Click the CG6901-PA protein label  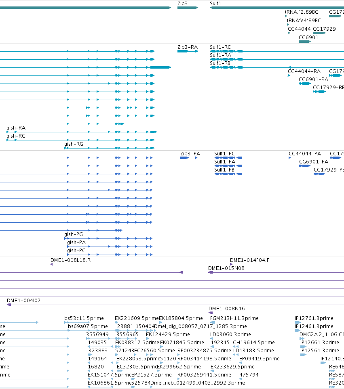(x=314, y=161)
